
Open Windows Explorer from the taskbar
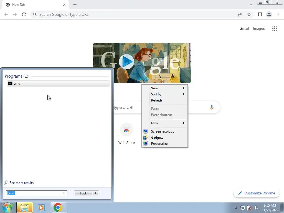[x=25, y=207]
